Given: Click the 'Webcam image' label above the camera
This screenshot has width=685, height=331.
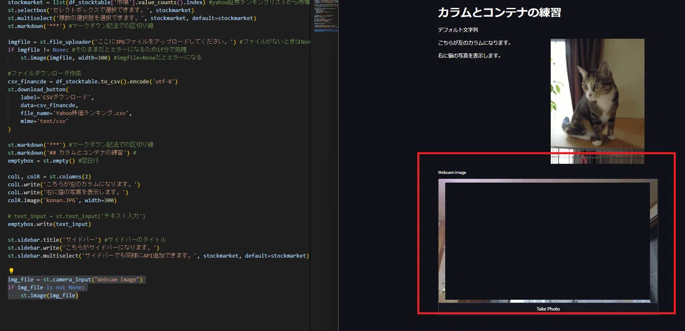Looking at the screenshot, I should coord(452,172).
